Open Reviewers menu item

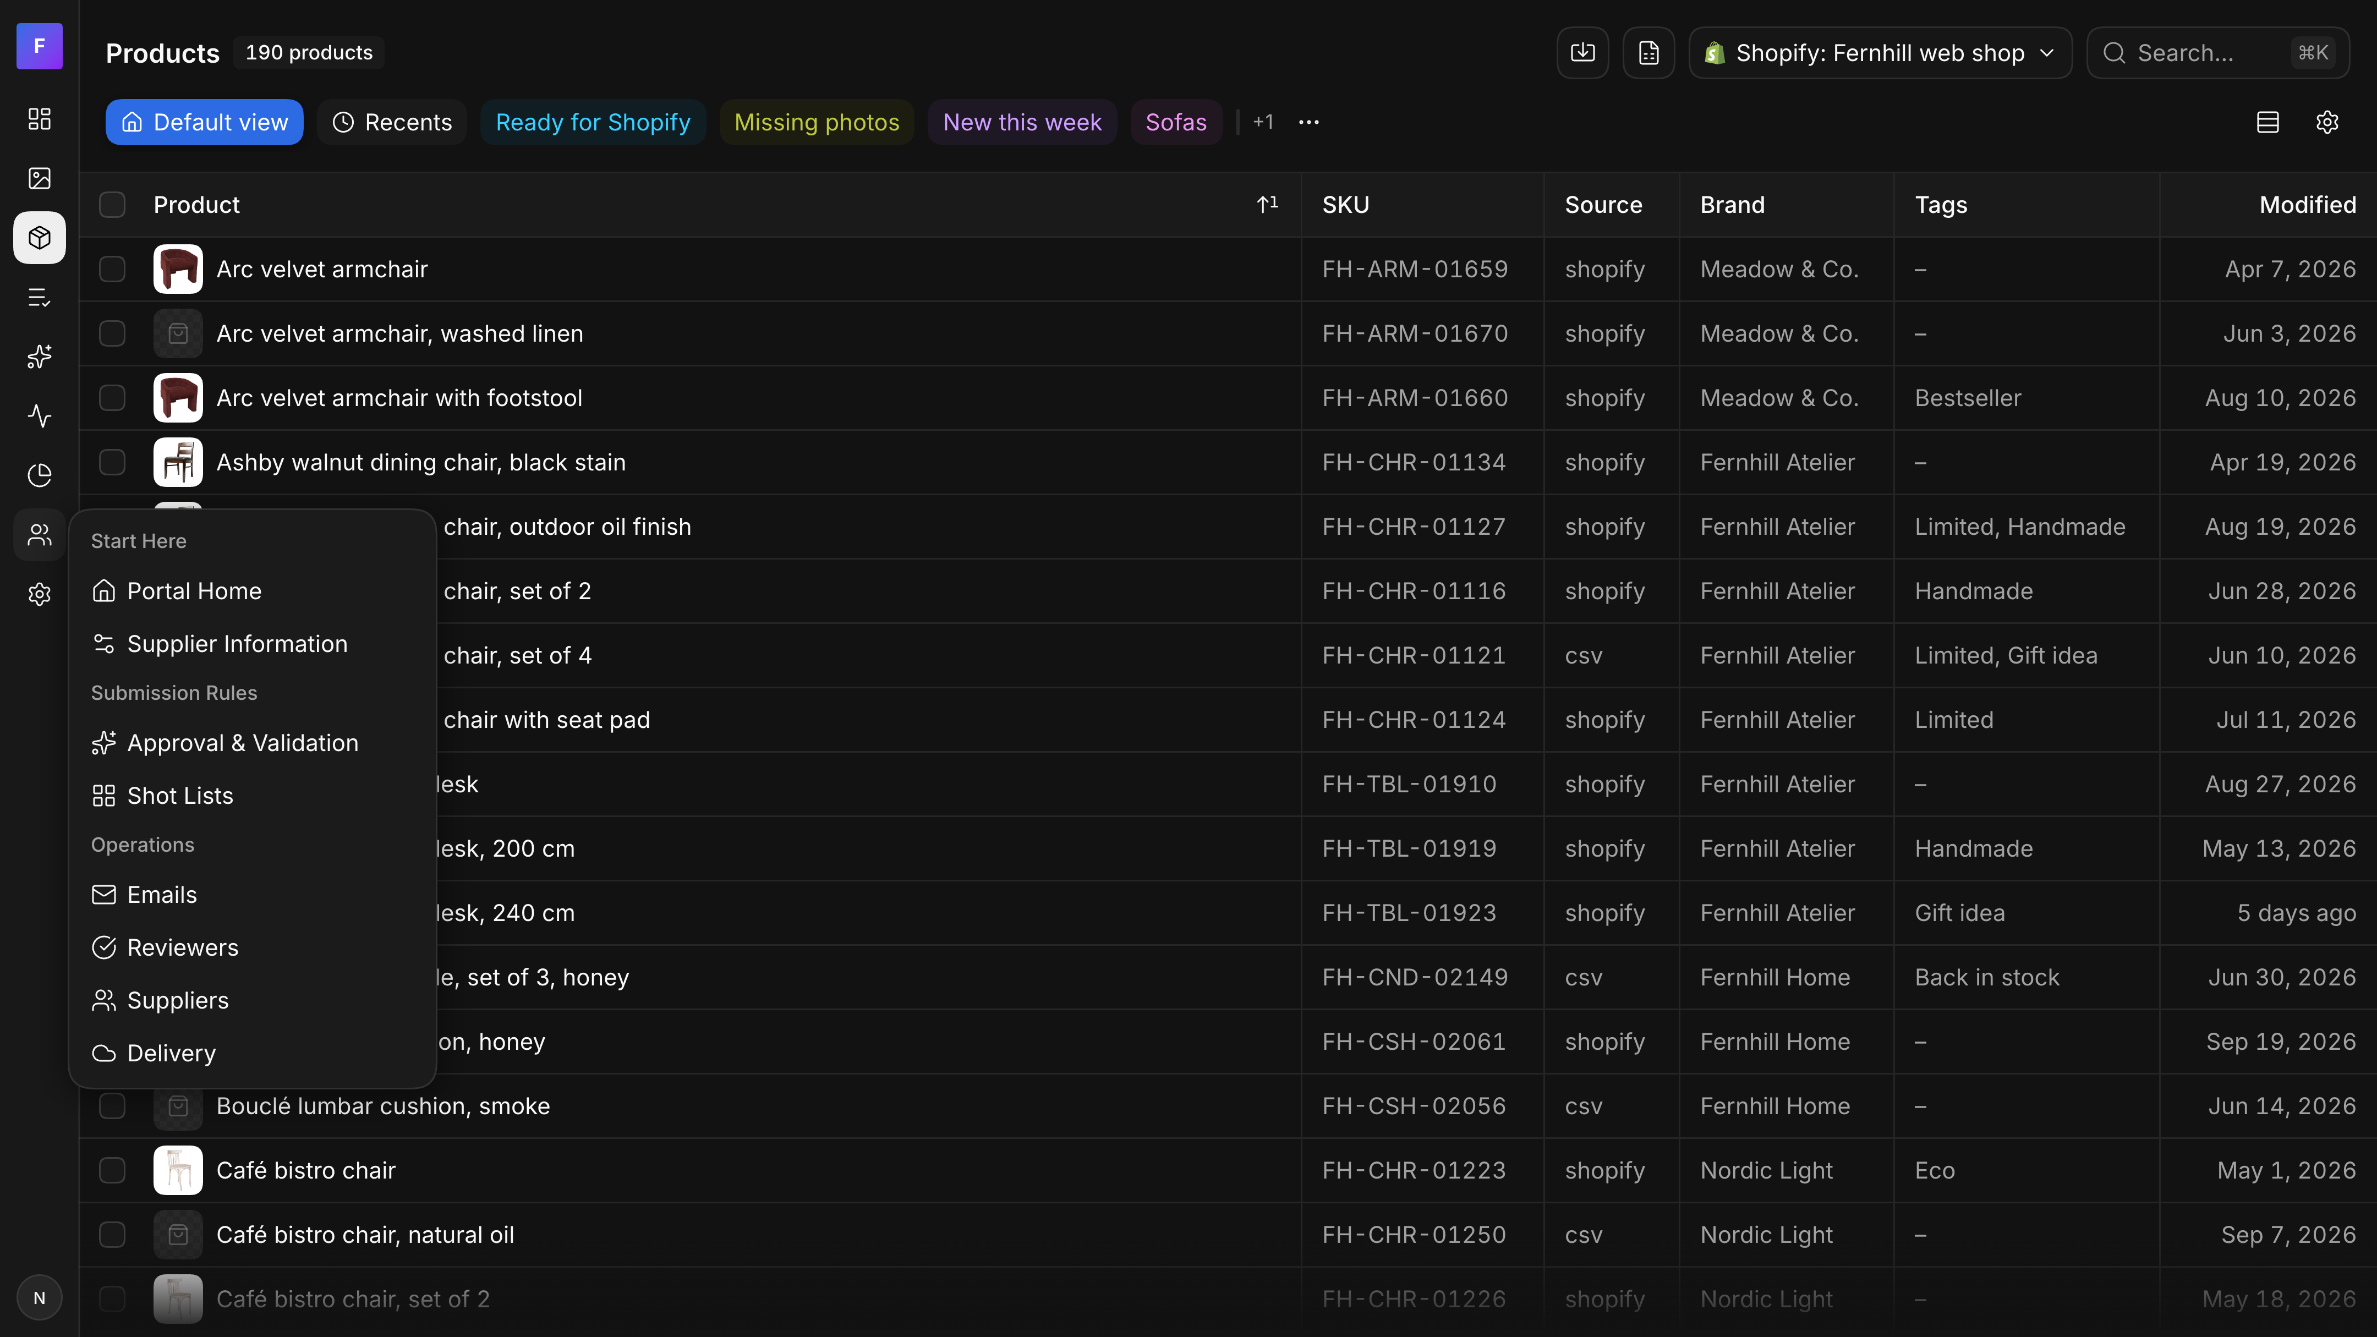[252, 947]
